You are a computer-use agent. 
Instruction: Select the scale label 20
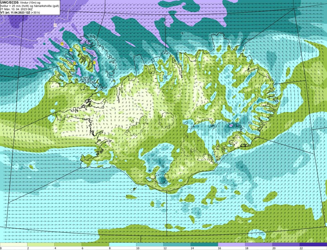tap(274, 248)
